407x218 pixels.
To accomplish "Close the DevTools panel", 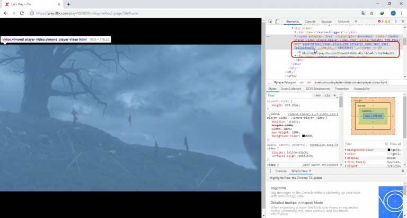I will point(403,22).
